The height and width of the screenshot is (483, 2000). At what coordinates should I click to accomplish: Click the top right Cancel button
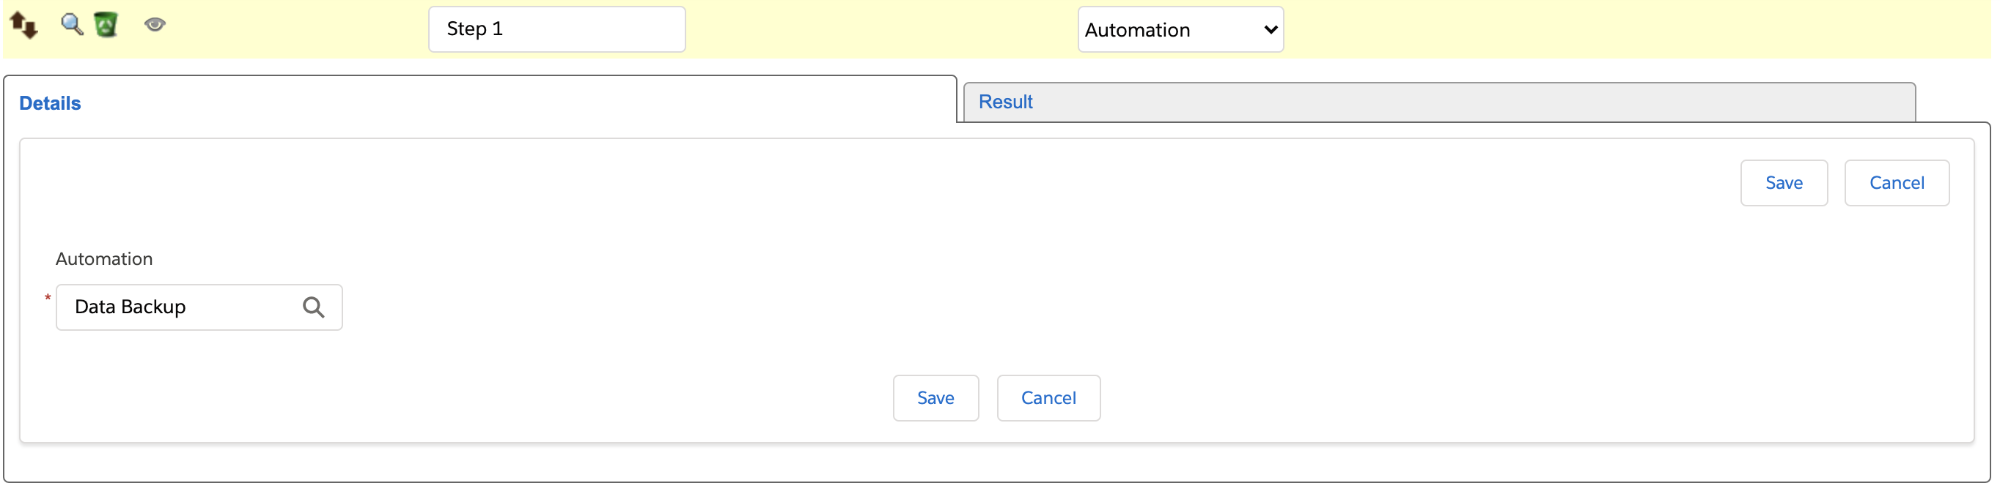tap(1896, 183)
